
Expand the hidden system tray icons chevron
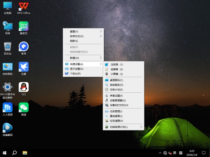(x=160, y=153)
